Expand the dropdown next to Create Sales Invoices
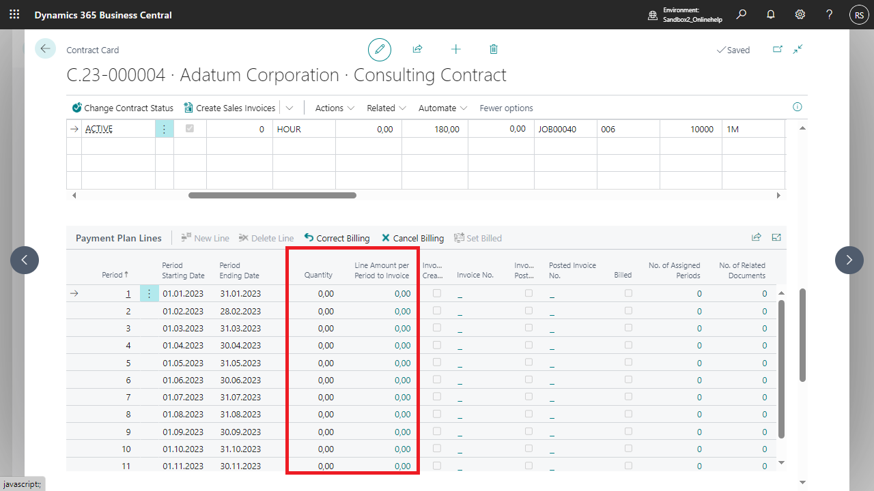The width and height of the screenshot is (874, 491). tap(290, 108)
